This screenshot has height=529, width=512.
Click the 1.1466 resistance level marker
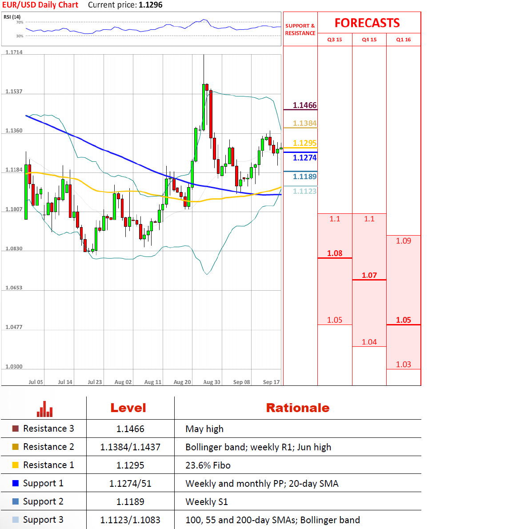tap(304, 105)
